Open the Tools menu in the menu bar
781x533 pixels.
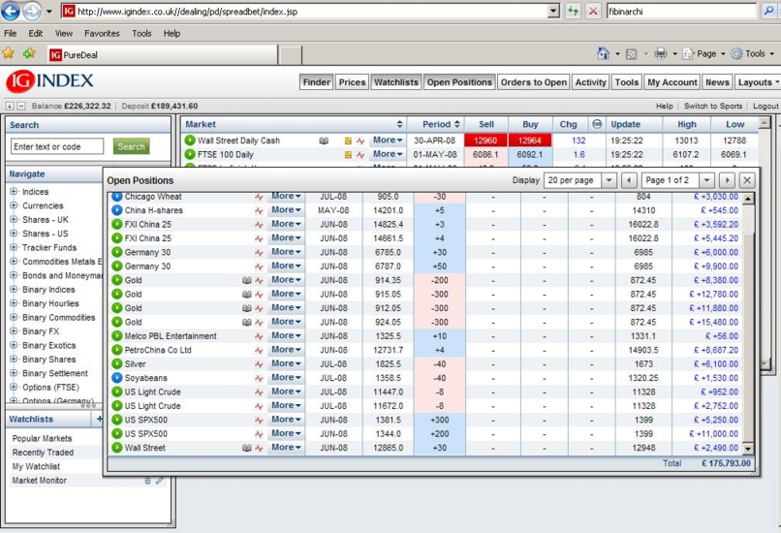(x=141, y=33)
